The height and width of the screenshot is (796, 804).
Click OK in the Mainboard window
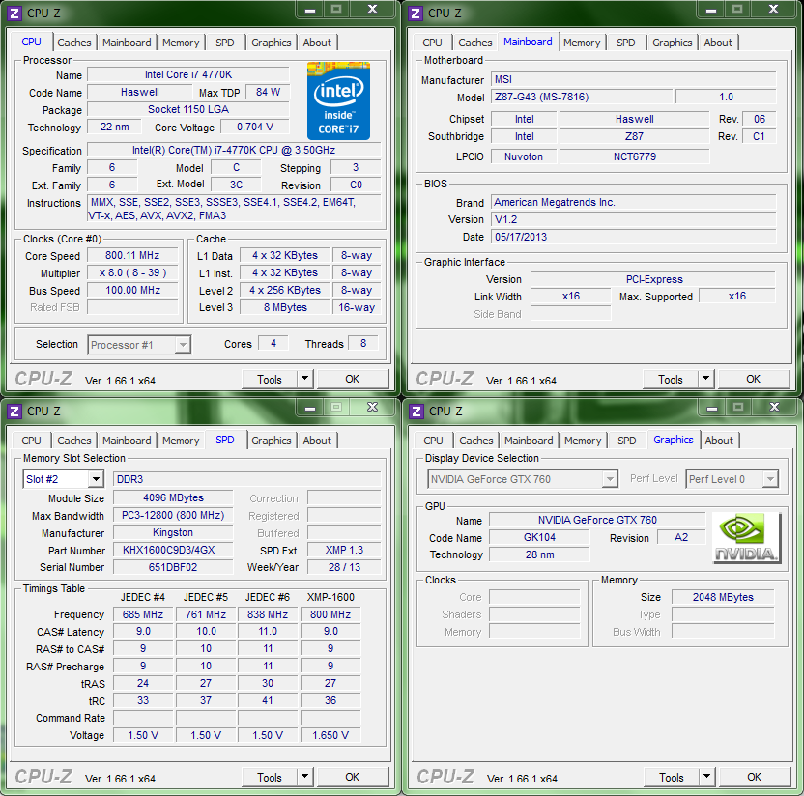[753, 379]
